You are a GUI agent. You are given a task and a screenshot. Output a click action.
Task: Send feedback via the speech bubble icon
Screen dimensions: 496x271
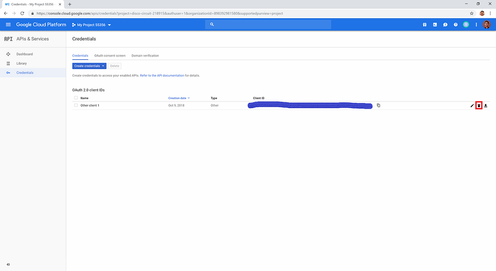point(445,25)
